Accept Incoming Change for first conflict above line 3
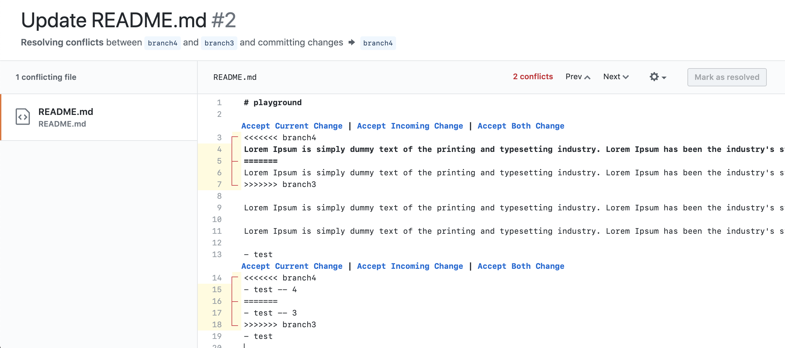Viewport: 785px width, 348px height. (410, 126)
